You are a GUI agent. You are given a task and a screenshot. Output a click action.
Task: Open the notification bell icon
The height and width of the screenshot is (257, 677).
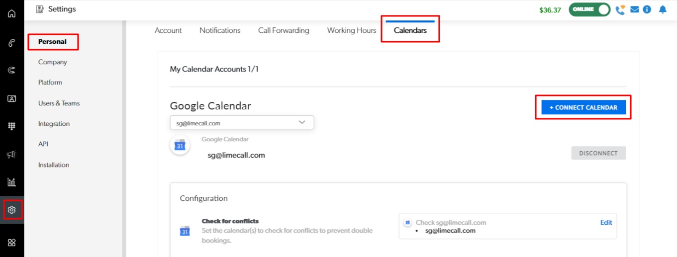coord(663,9)
